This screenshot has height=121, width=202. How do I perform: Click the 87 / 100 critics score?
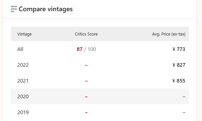click(86, 49)
